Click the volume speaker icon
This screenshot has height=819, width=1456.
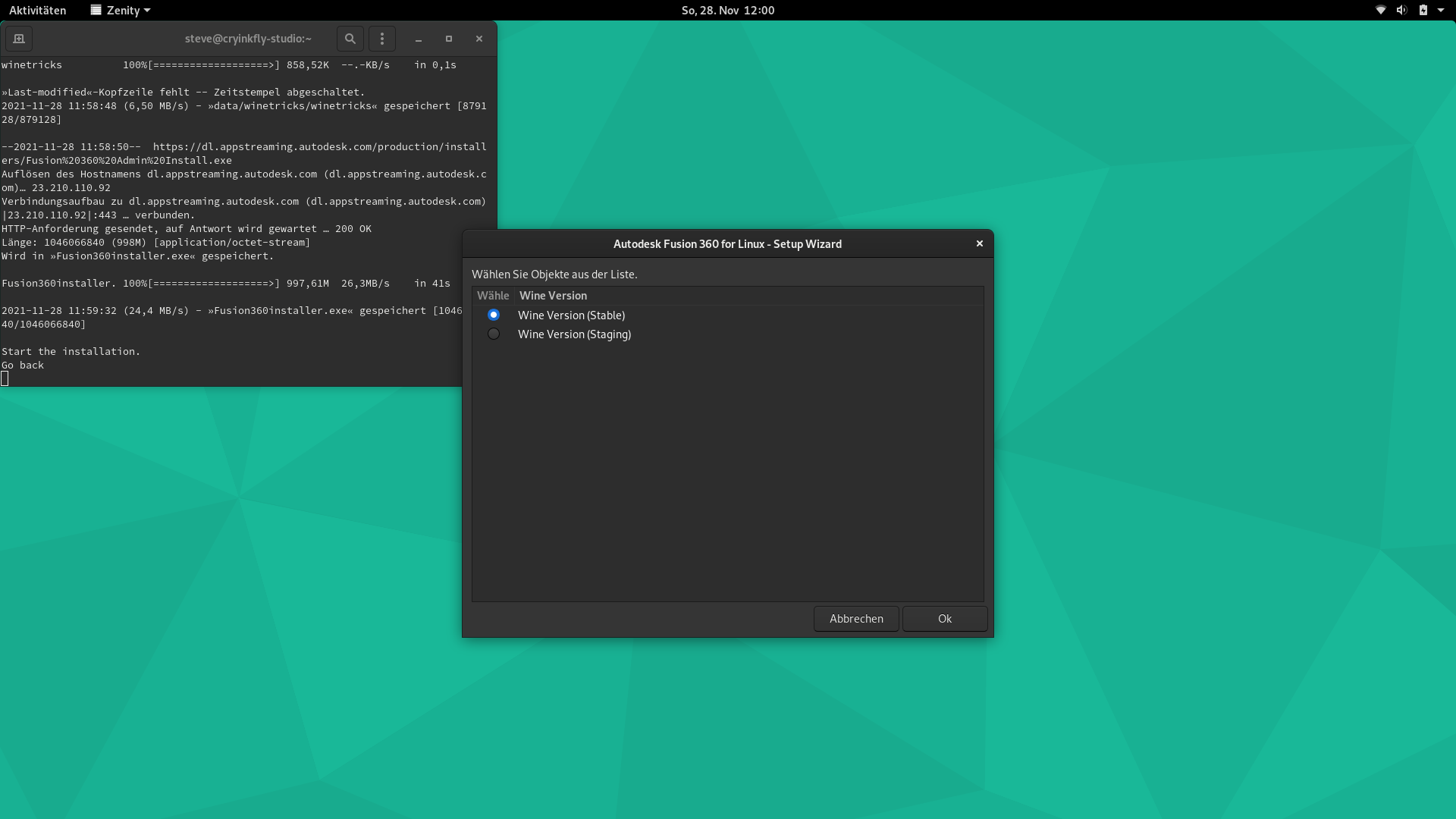1401,10
